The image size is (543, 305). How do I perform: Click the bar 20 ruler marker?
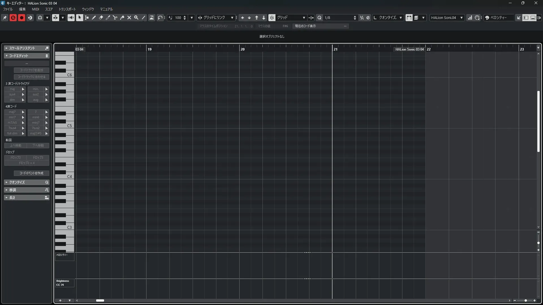click(x=242, y=49)
